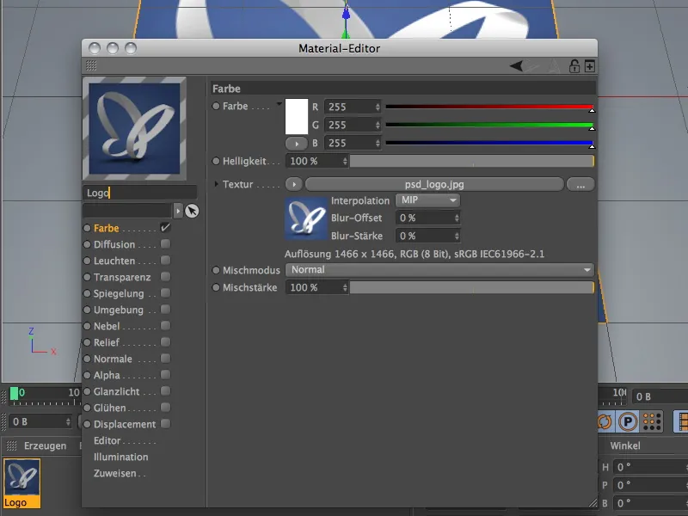Screen dimensions: 688x516
Task: Click the green G color slider
Action: pyautogui.click(x=489, y=125)
